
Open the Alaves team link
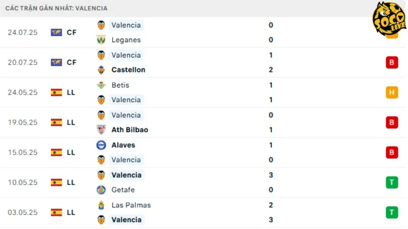(123, 145)
